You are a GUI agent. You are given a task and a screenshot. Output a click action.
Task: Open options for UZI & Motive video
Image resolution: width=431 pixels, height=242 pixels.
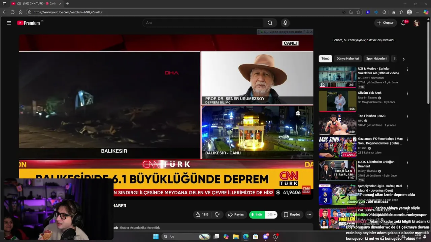point(407,69)
